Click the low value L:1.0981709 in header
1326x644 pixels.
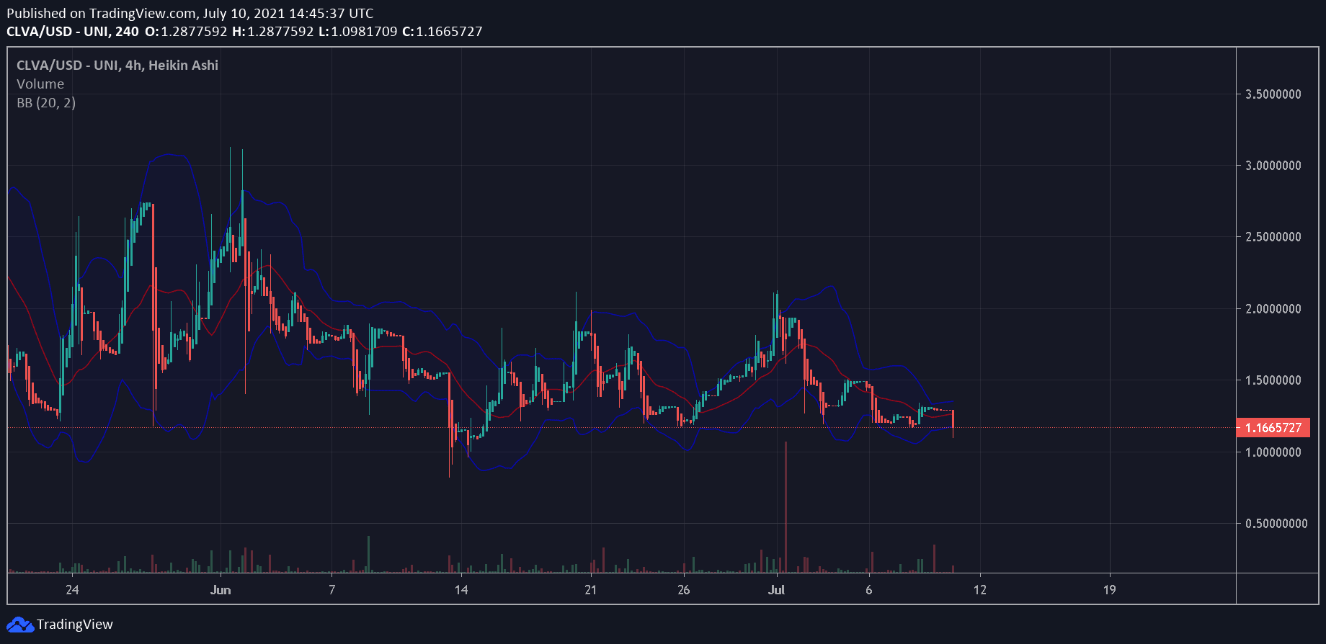pos(357,32)
